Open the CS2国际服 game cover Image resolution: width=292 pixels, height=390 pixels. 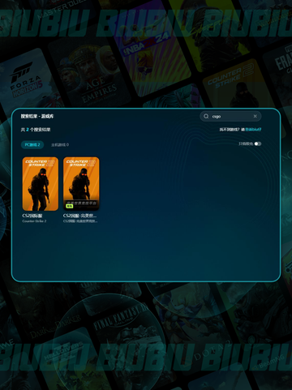tap(41, 184)
